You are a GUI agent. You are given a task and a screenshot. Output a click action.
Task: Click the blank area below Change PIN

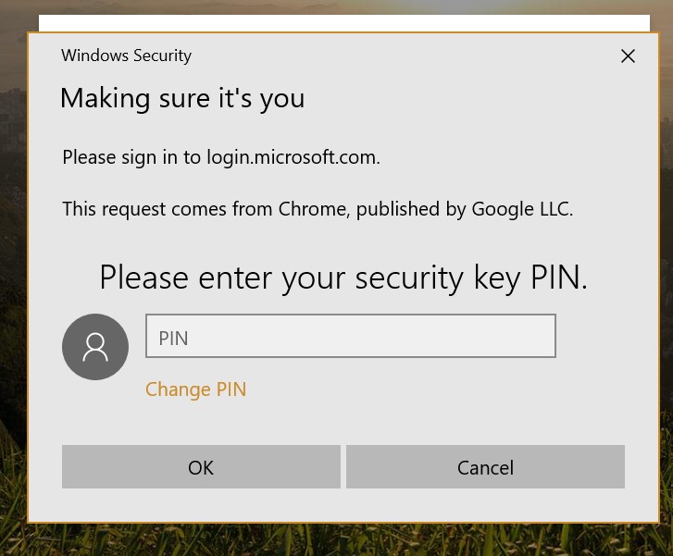(343, 423)
